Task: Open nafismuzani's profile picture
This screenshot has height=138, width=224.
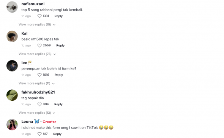Action: 12,7
